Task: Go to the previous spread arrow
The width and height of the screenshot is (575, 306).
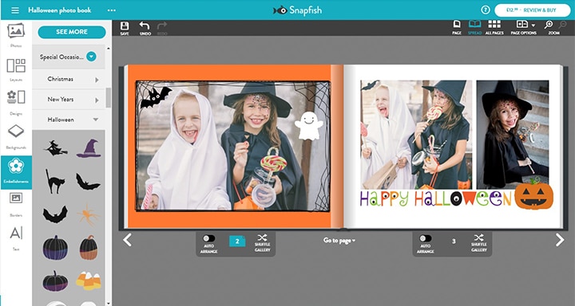Action: (x=127, y=240)
